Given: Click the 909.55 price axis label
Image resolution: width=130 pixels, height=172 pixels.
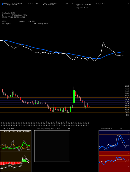Looking at the screenshot, I should pyautogui.click(x=127, y=89).
